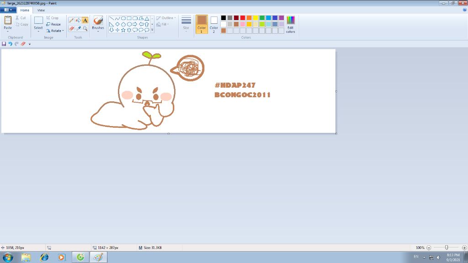Viewport: 468px width, 263px height.
Task: Select the pink color swatch
Action: (x=243, y=24)
